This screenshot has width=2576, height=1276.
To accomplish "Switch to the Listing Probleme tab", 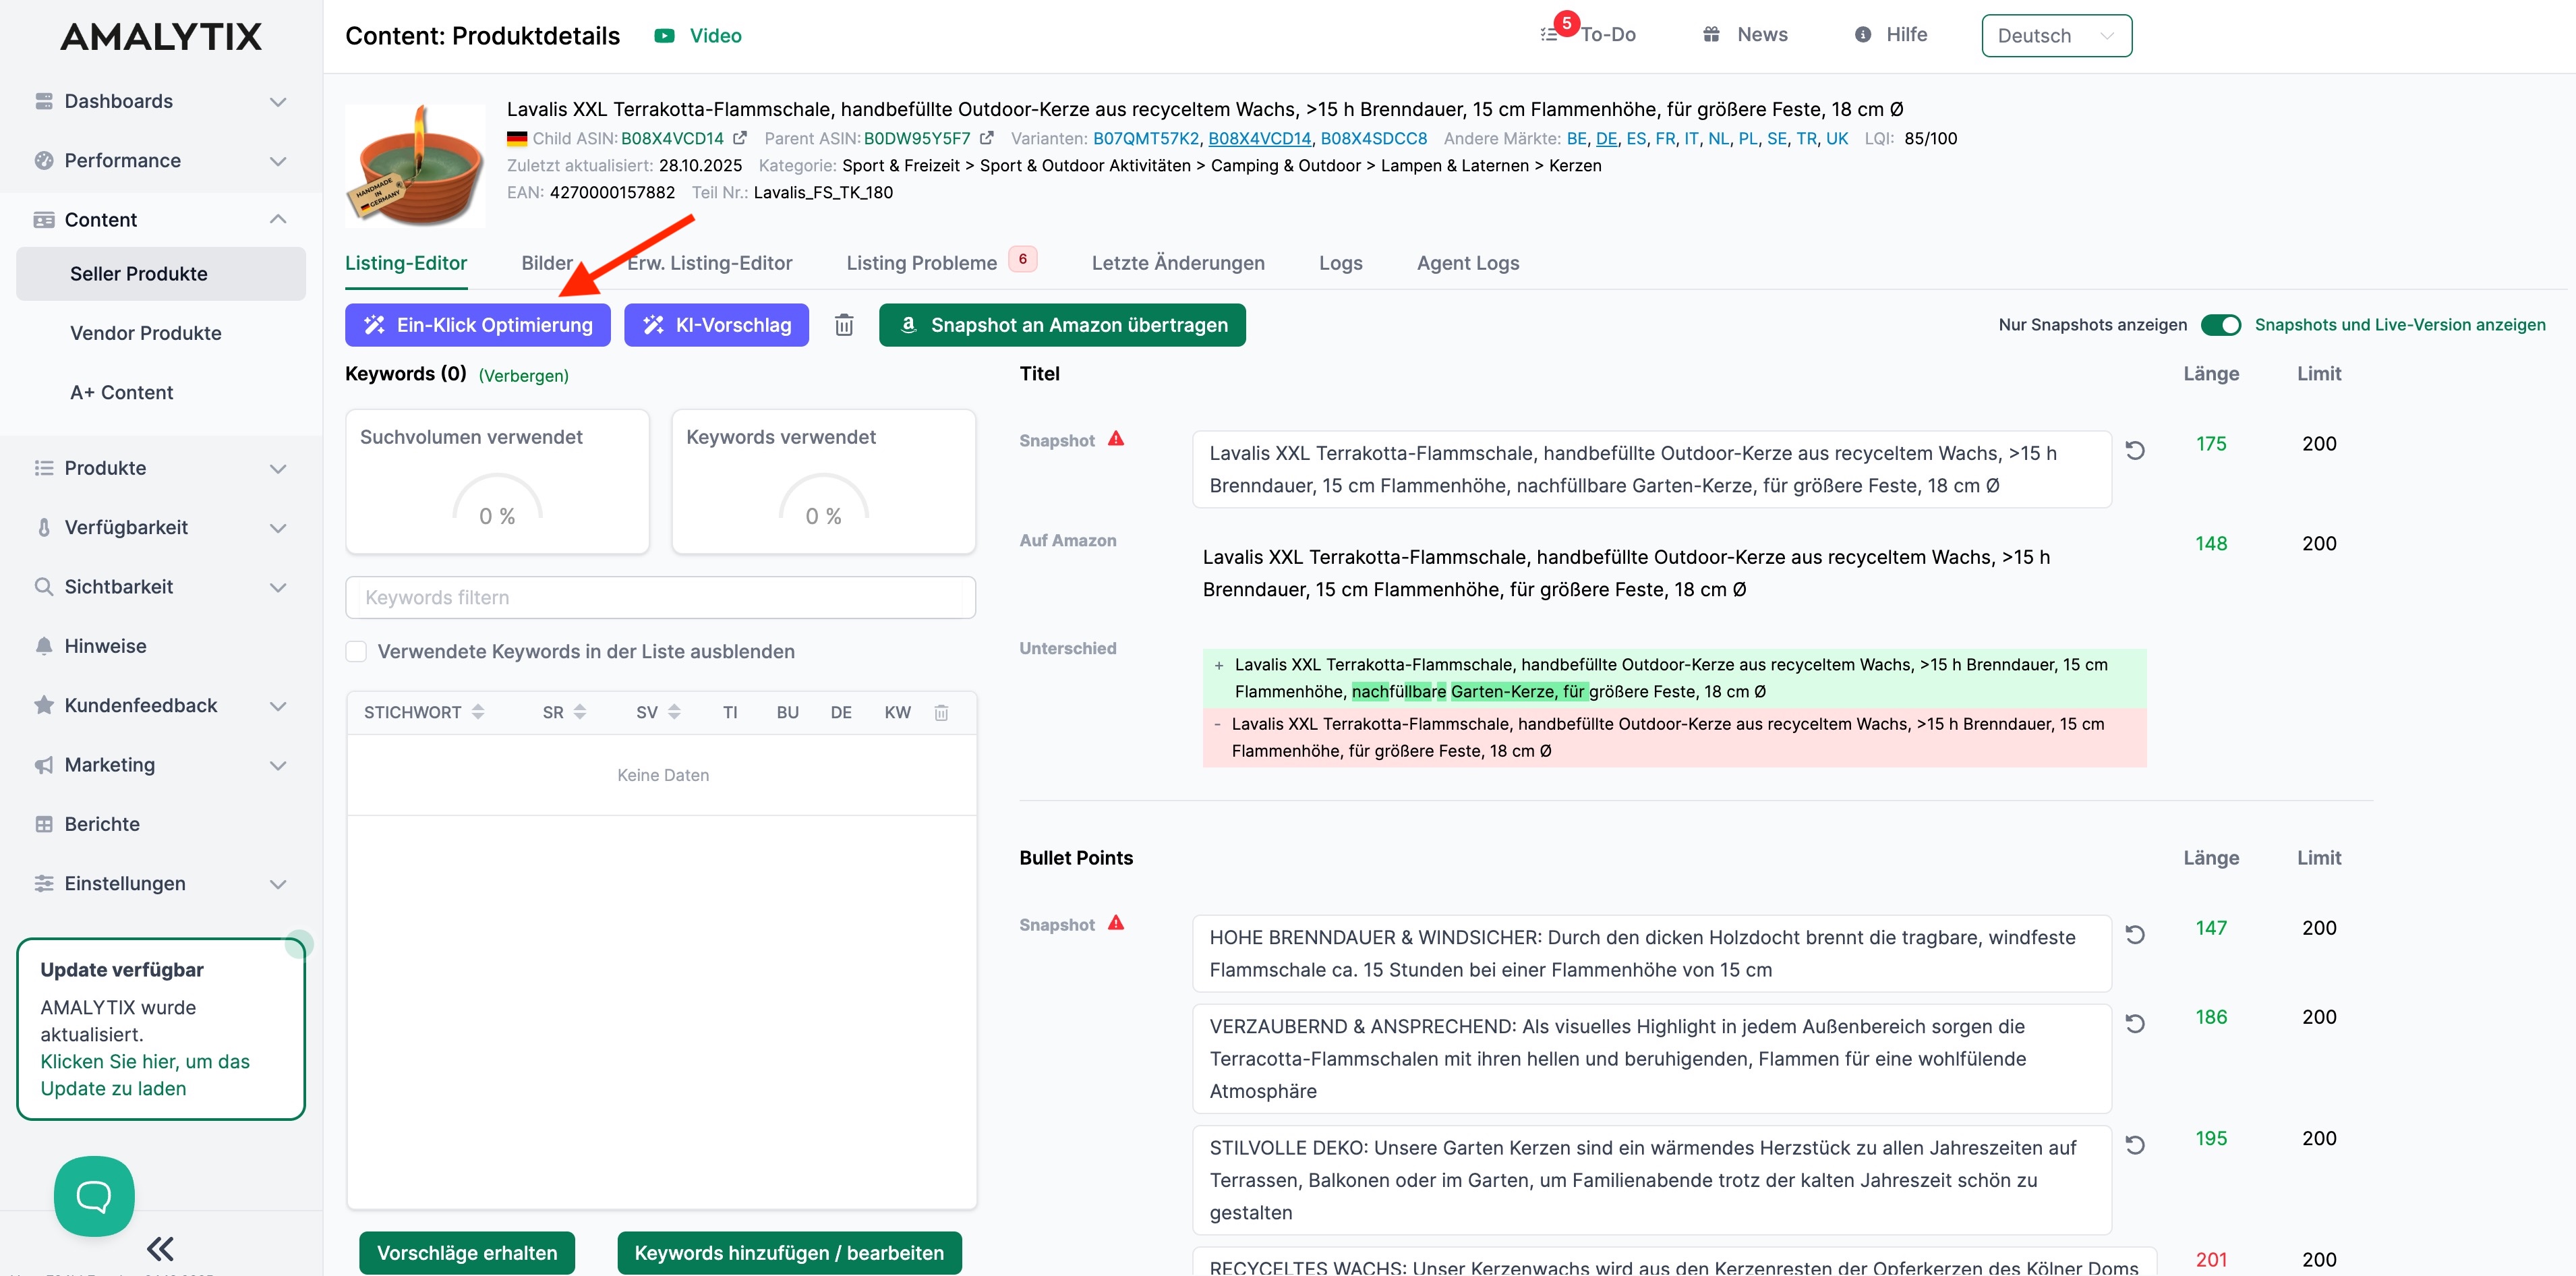I will 921,263.
